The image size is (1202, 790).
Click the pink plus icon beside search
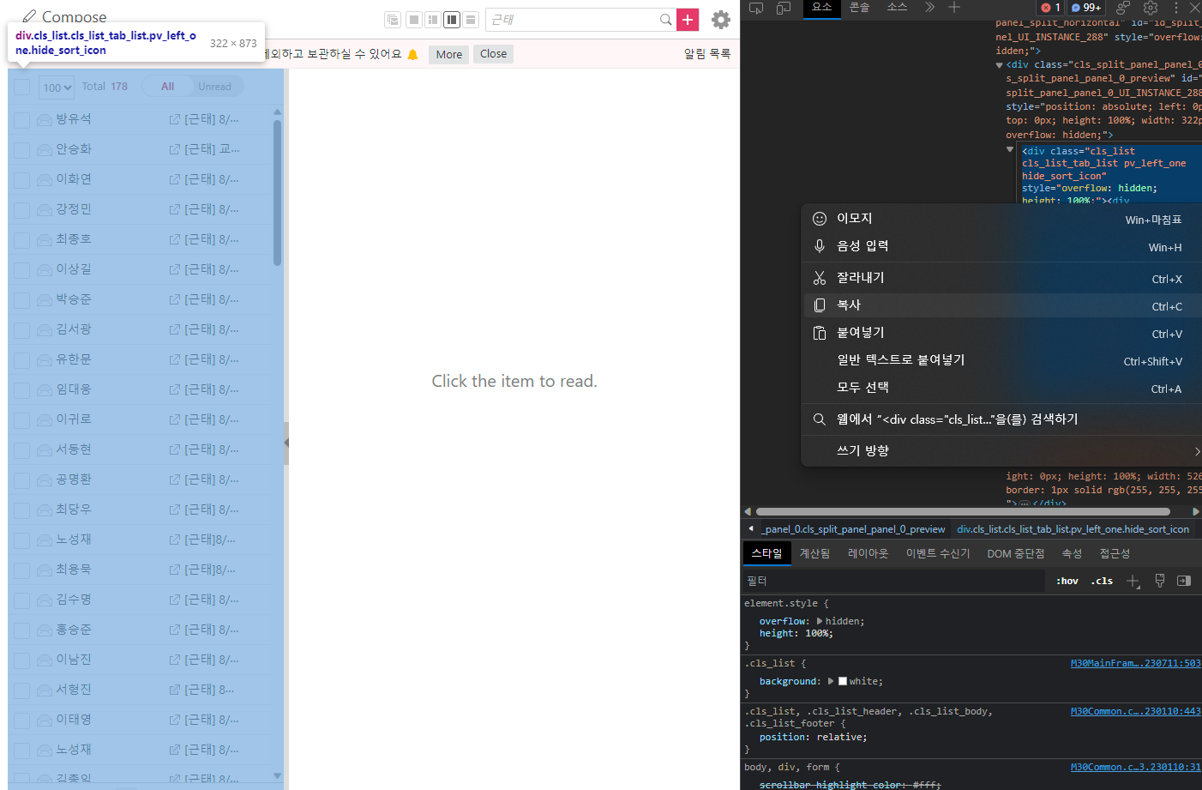coord(687,19)
